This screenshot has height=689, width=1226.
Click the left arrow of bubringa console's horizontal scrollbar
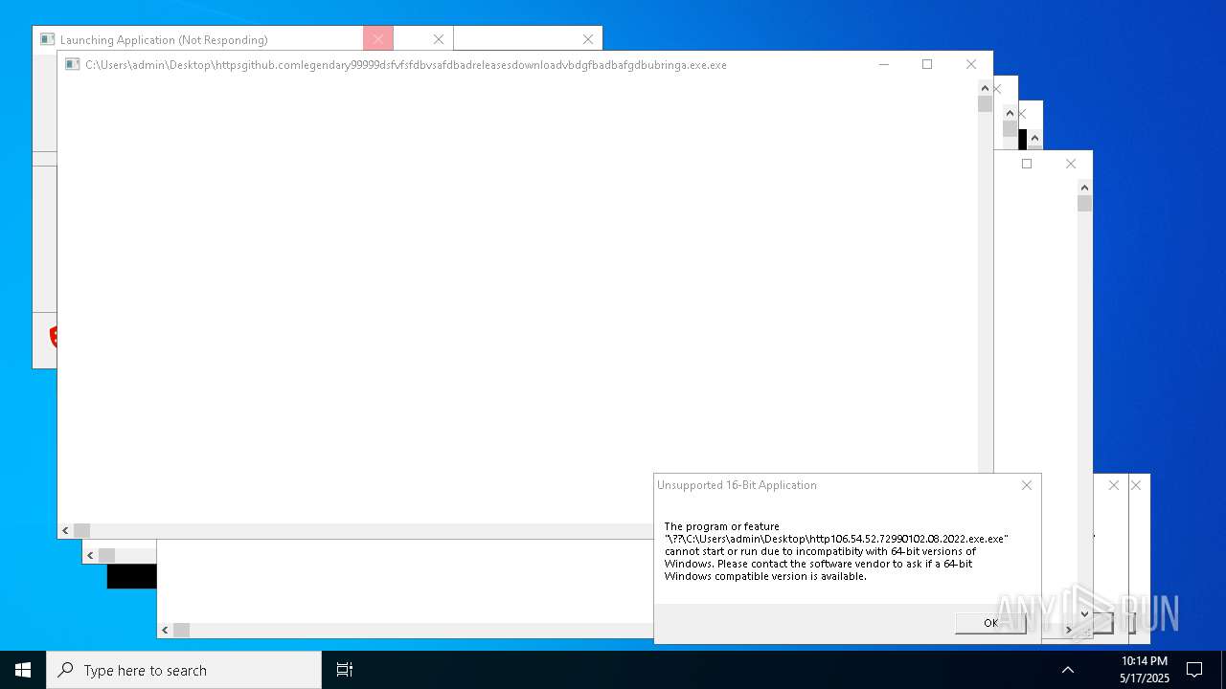pos(65,530)
